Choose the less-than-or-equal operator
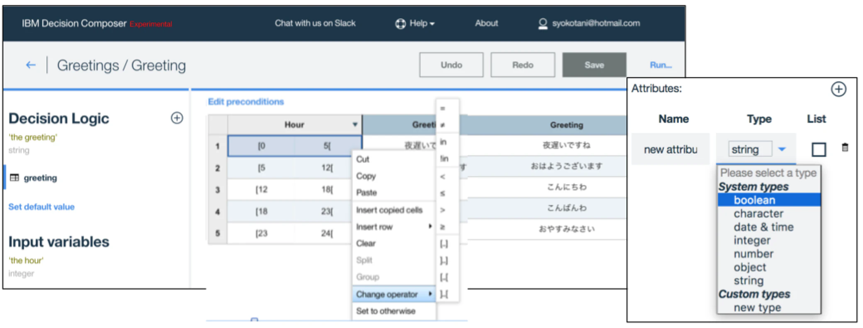 point(443,193)
